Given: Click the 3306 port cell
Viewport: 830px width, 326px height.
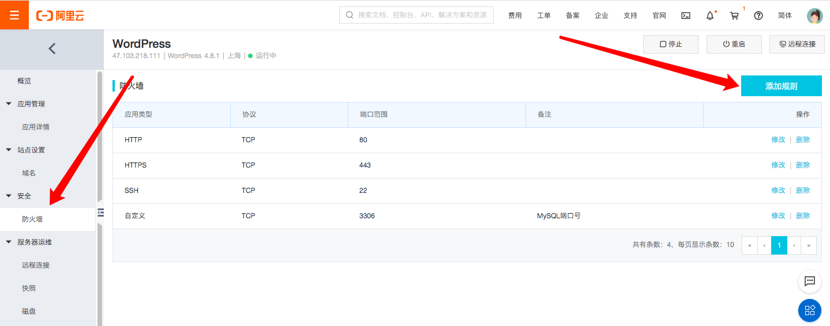Looking at the screenshot, I should click(x=367, y=216).
